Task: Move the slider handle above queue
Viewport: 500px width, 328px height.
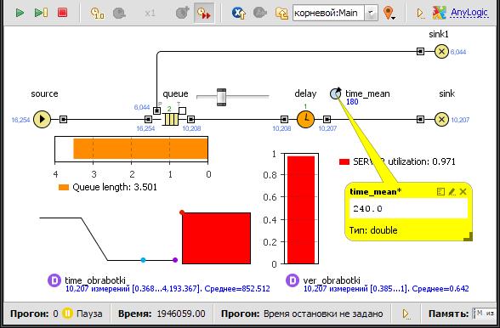Action: 221,97
